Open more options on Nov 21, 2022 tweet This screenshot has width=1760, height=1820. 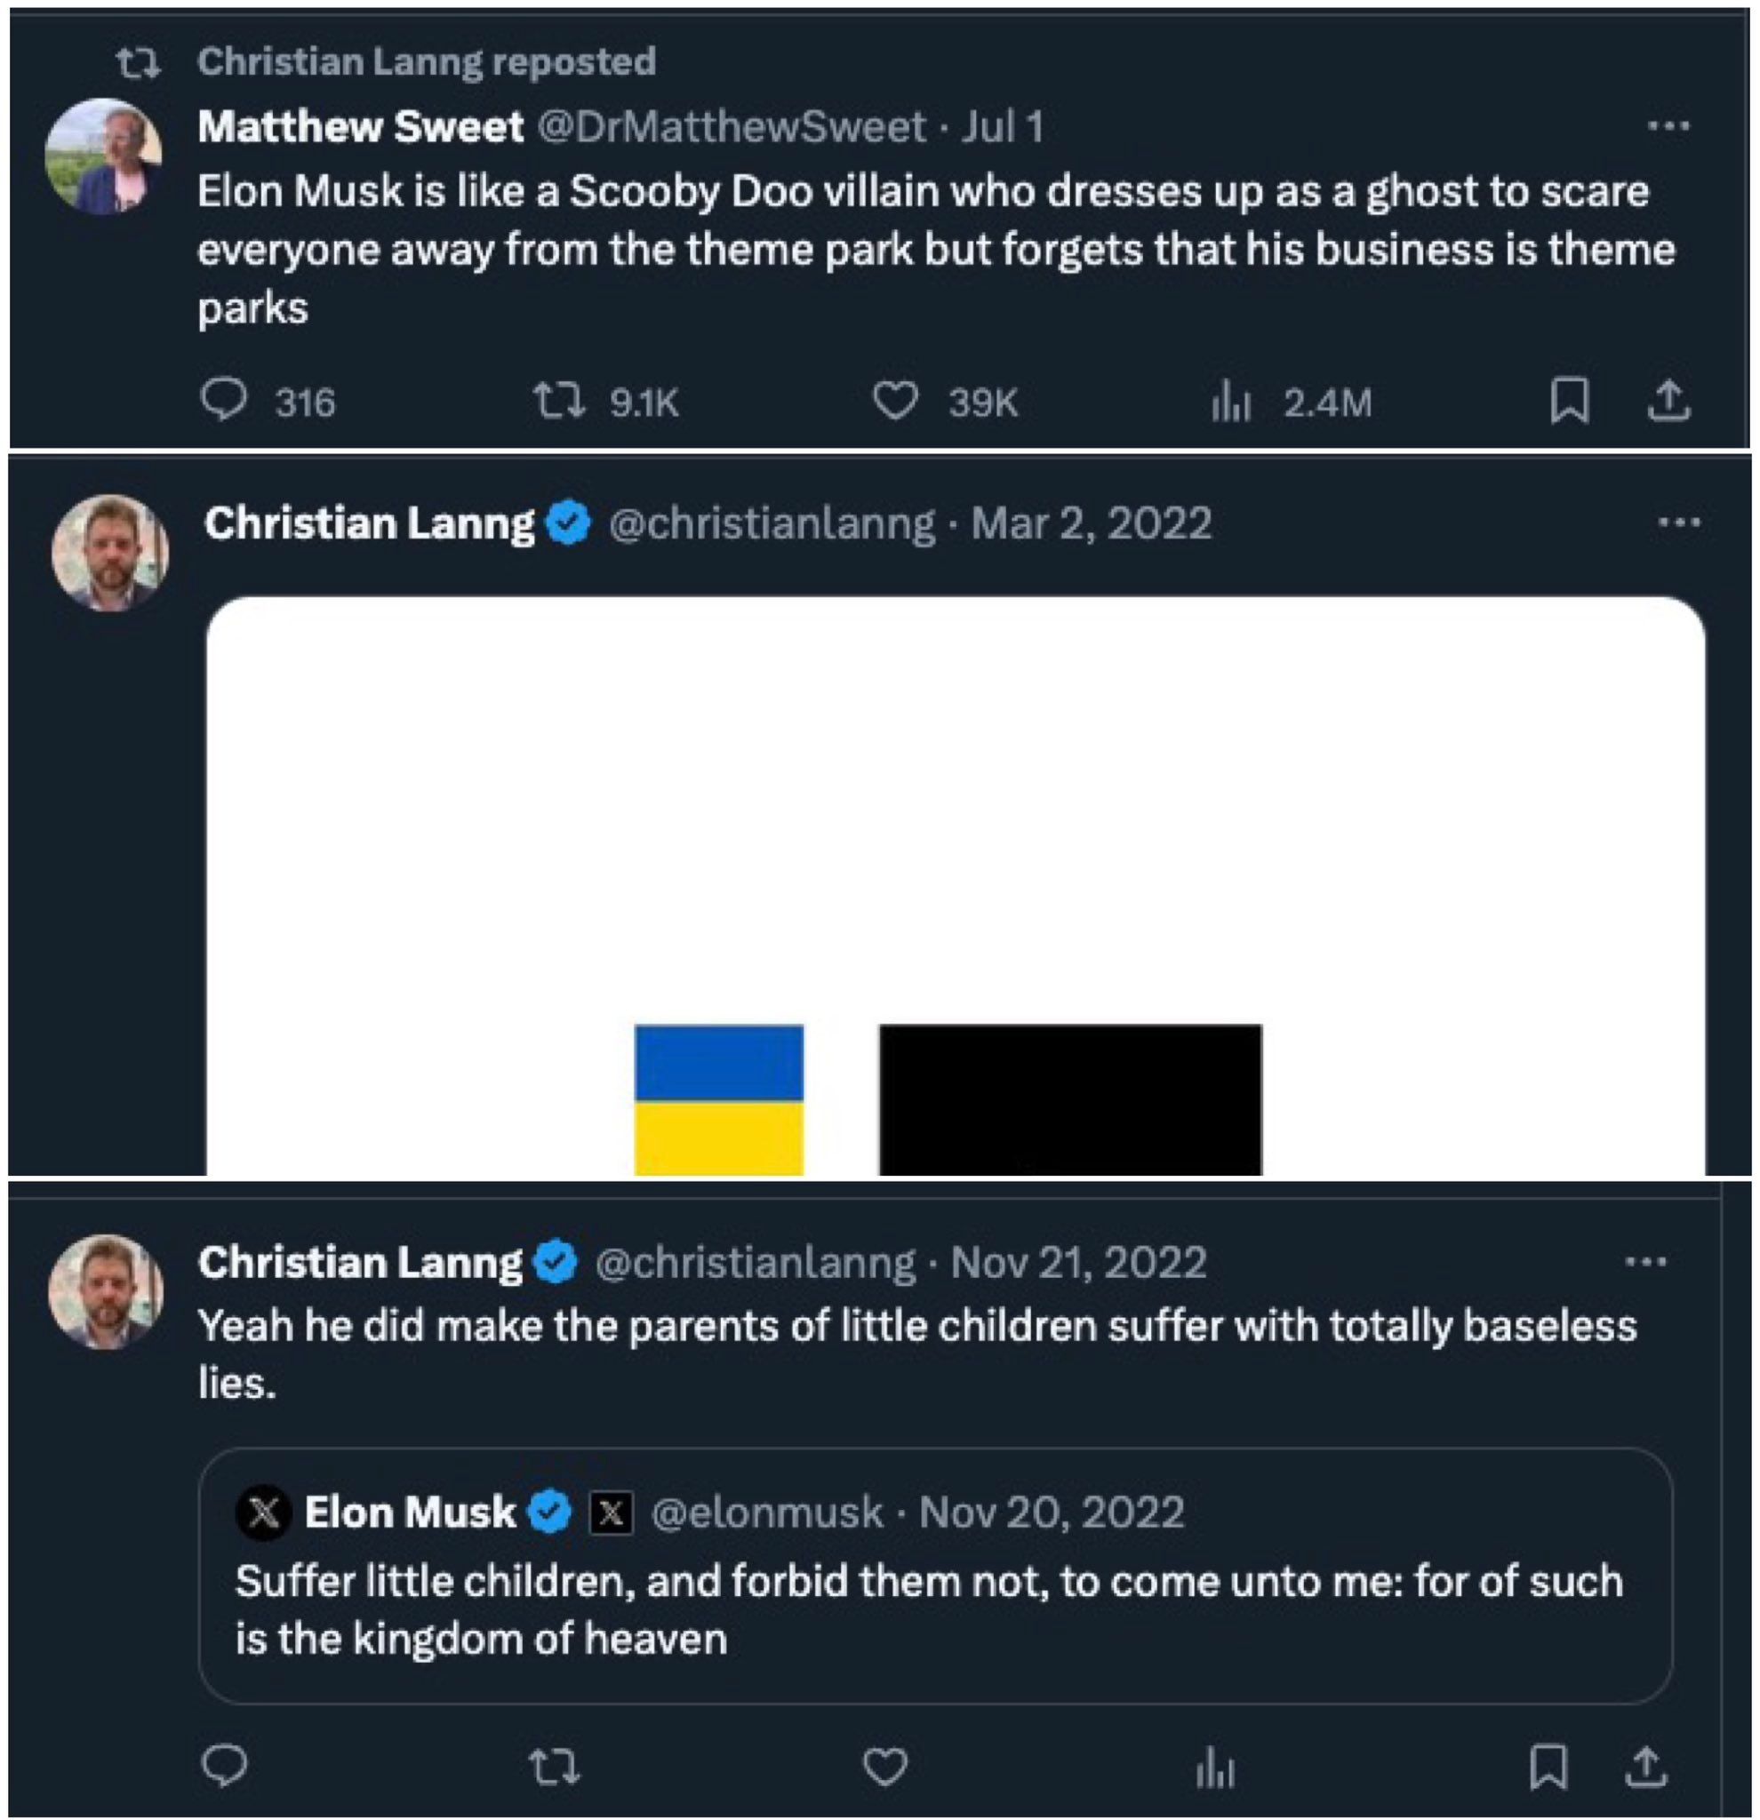pyautogui.click(x=1645, y=1261)
